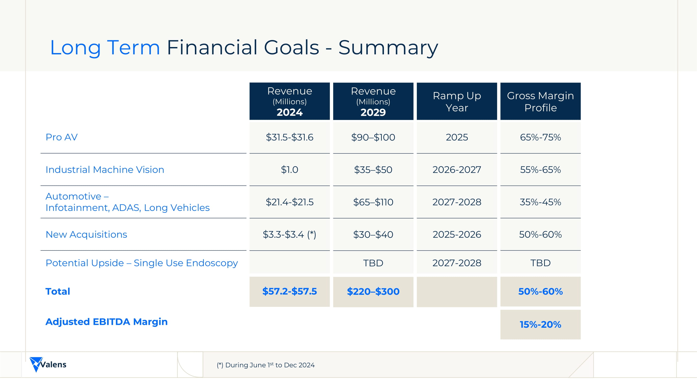Click the 'During June 1st to Dec 2024' footnote
697x392 pixels.
[266, 365]
